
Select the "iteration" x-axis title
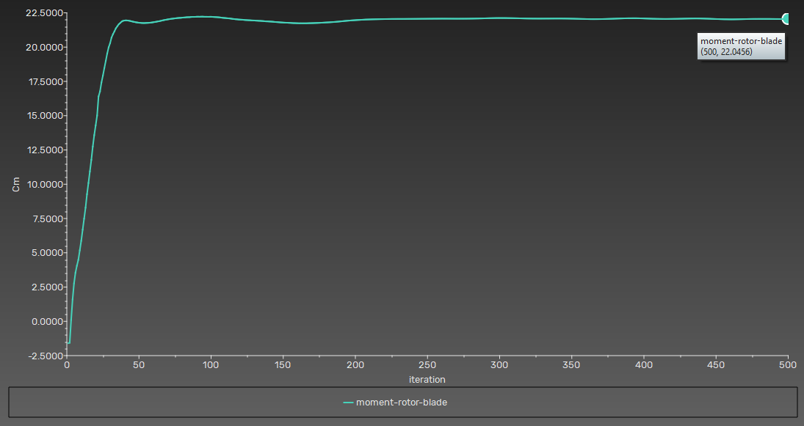[427, 380]
